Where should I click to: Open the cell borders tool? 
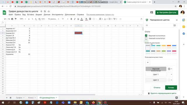tap(90, 19)
